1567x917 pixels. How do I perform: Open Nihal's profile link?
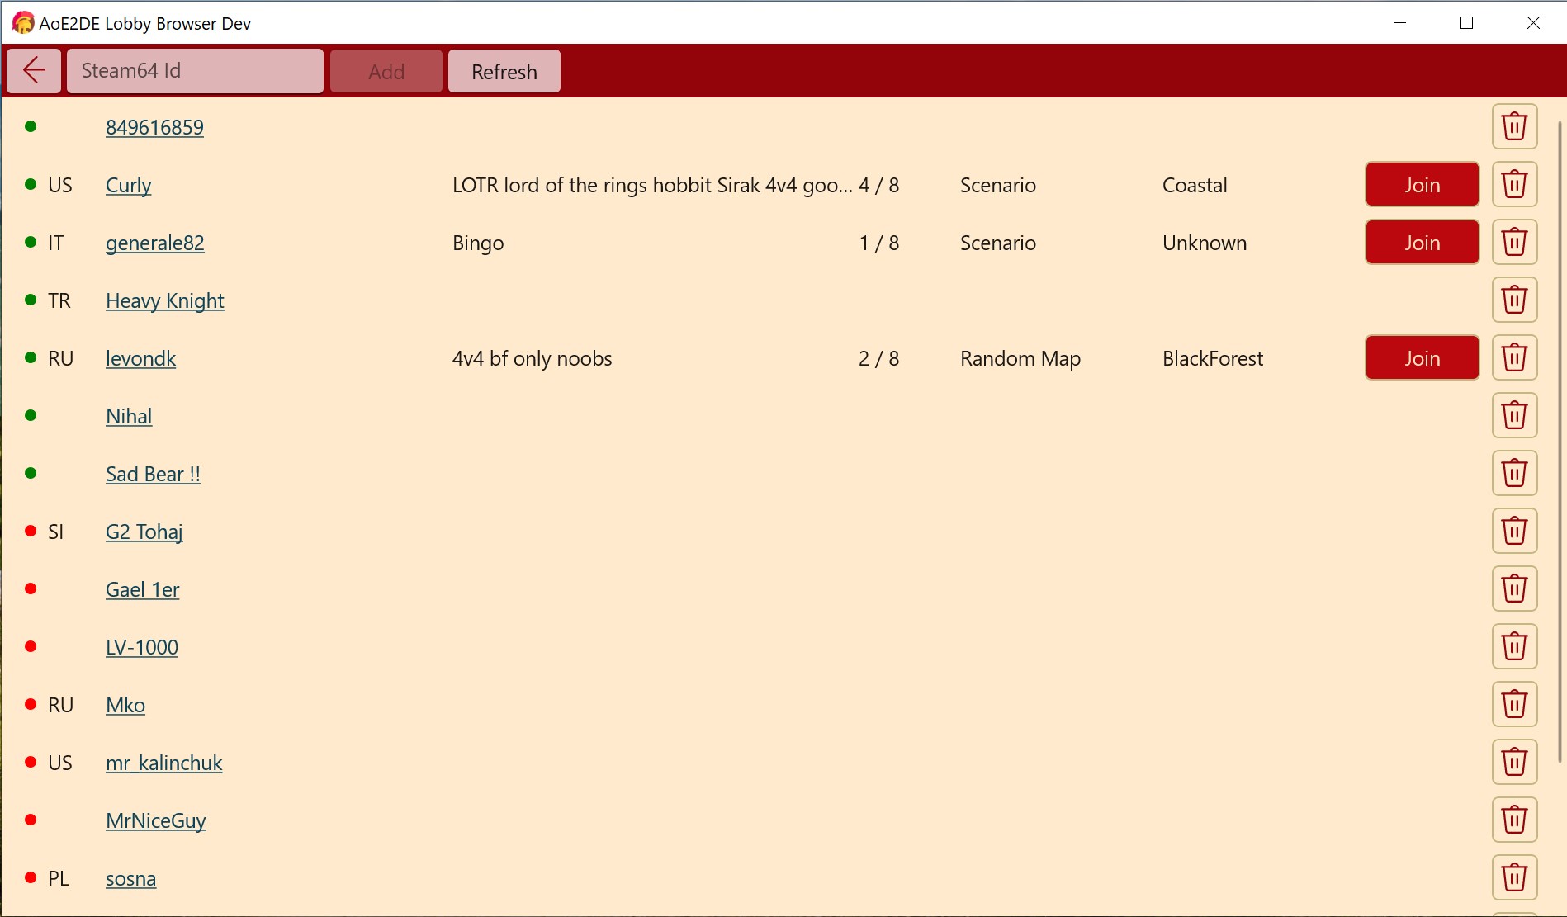(129, 416)
